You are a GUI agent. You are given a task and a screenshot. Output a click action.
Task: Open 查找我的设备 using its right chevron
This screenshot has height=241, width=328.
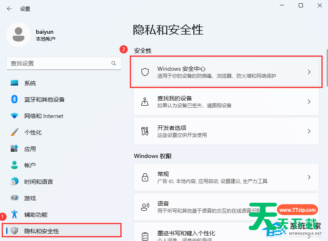tap(309, 102)
